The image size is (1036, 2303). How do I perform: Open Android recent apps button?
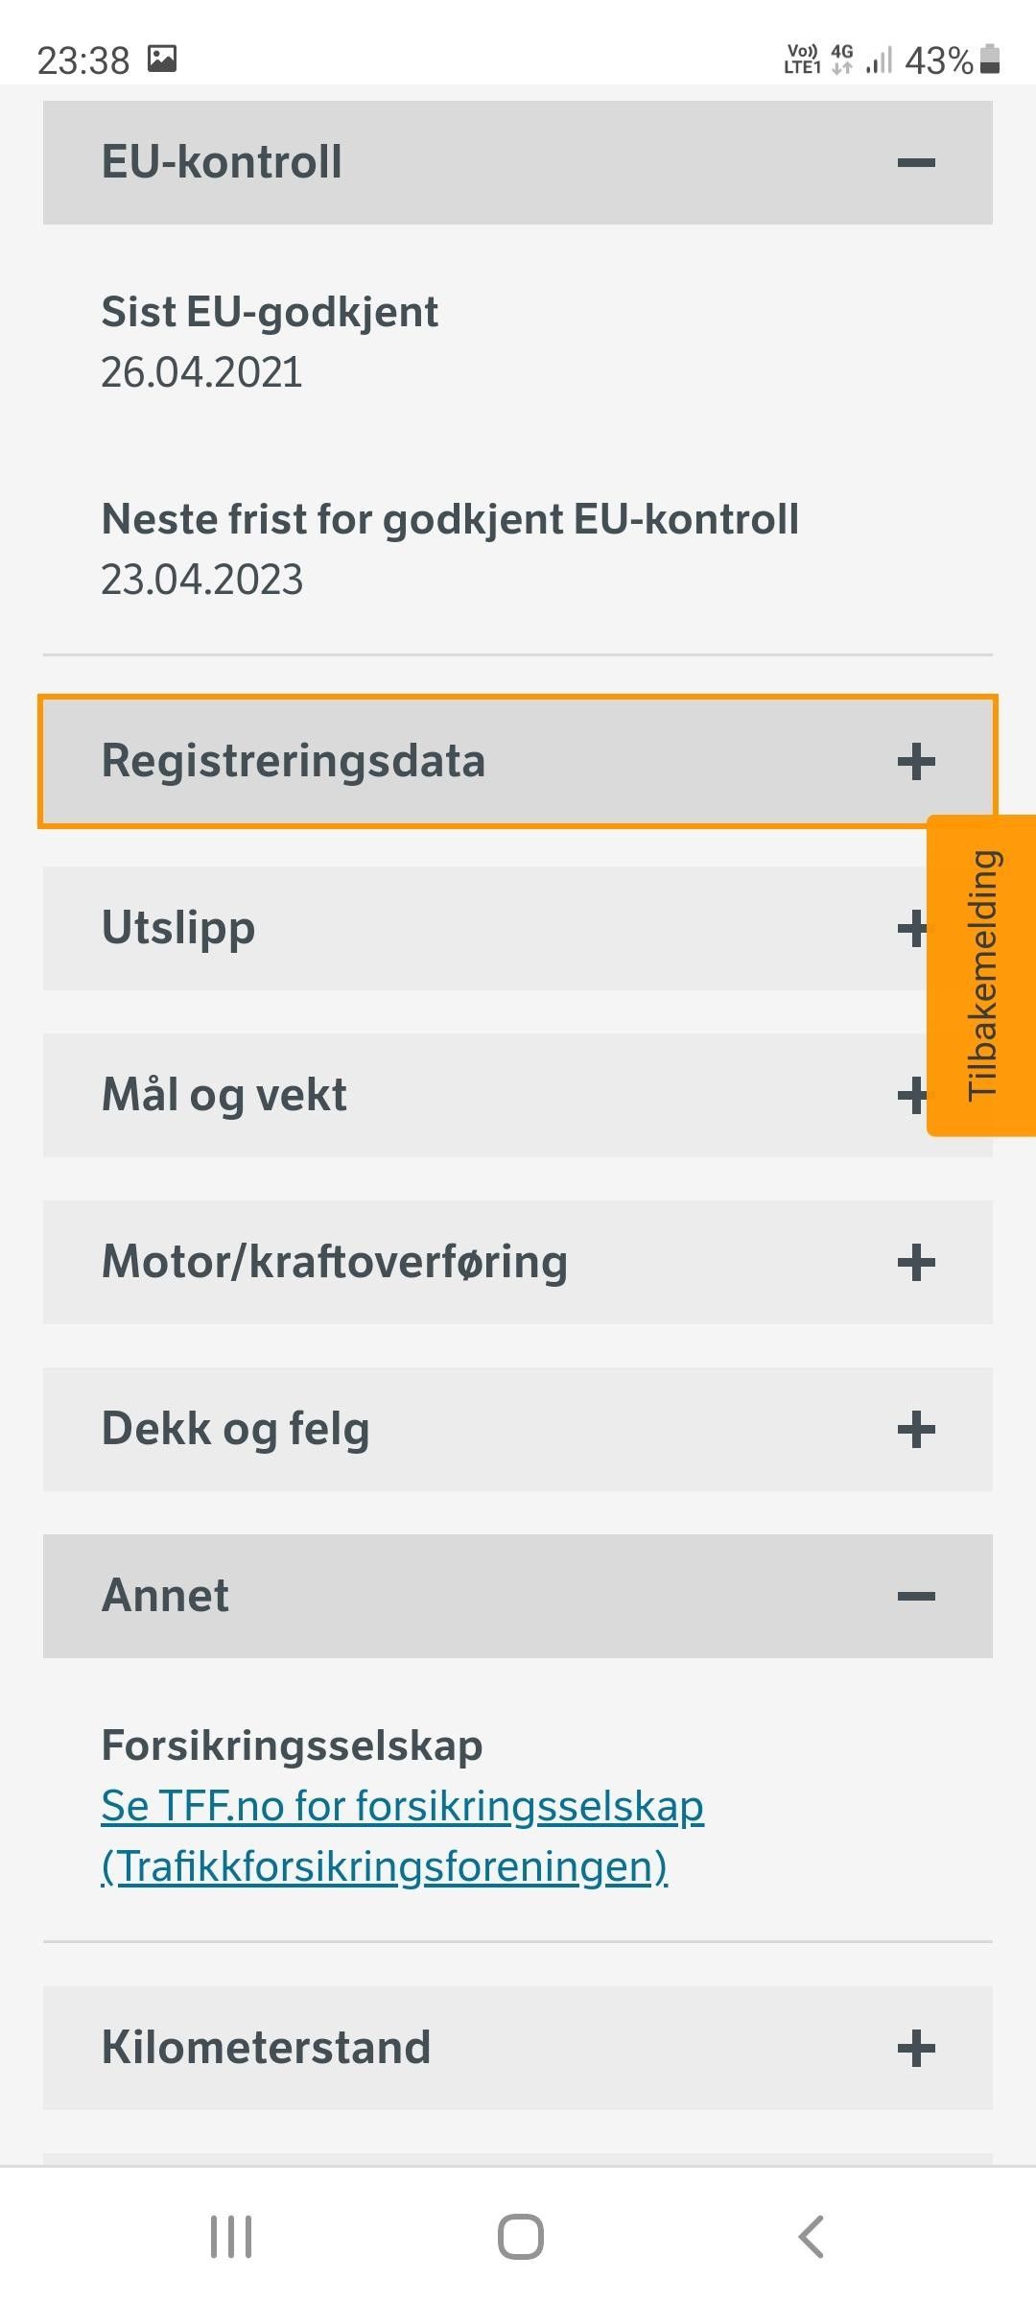tap(231, 2237)
